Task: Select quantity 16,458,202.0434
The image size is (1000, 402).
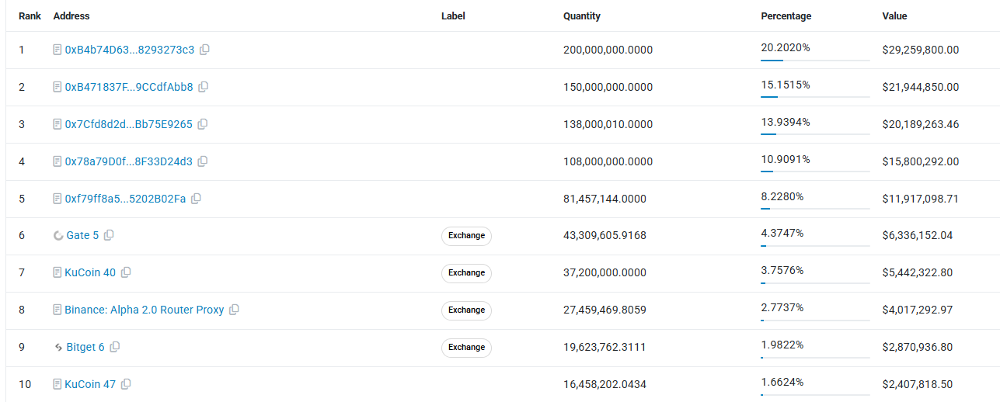Action: click(605, 384)
